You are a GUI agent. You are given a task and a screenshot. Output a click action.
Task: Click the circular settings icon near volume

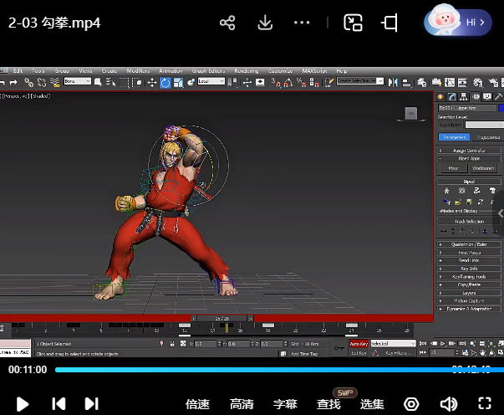point(411,403)
